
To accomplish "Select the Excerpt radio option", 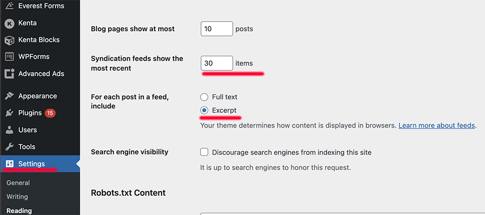I will [204, 110].
